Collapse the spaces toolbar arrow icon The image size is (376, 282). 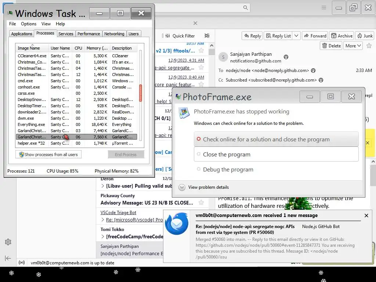(8, 258)
